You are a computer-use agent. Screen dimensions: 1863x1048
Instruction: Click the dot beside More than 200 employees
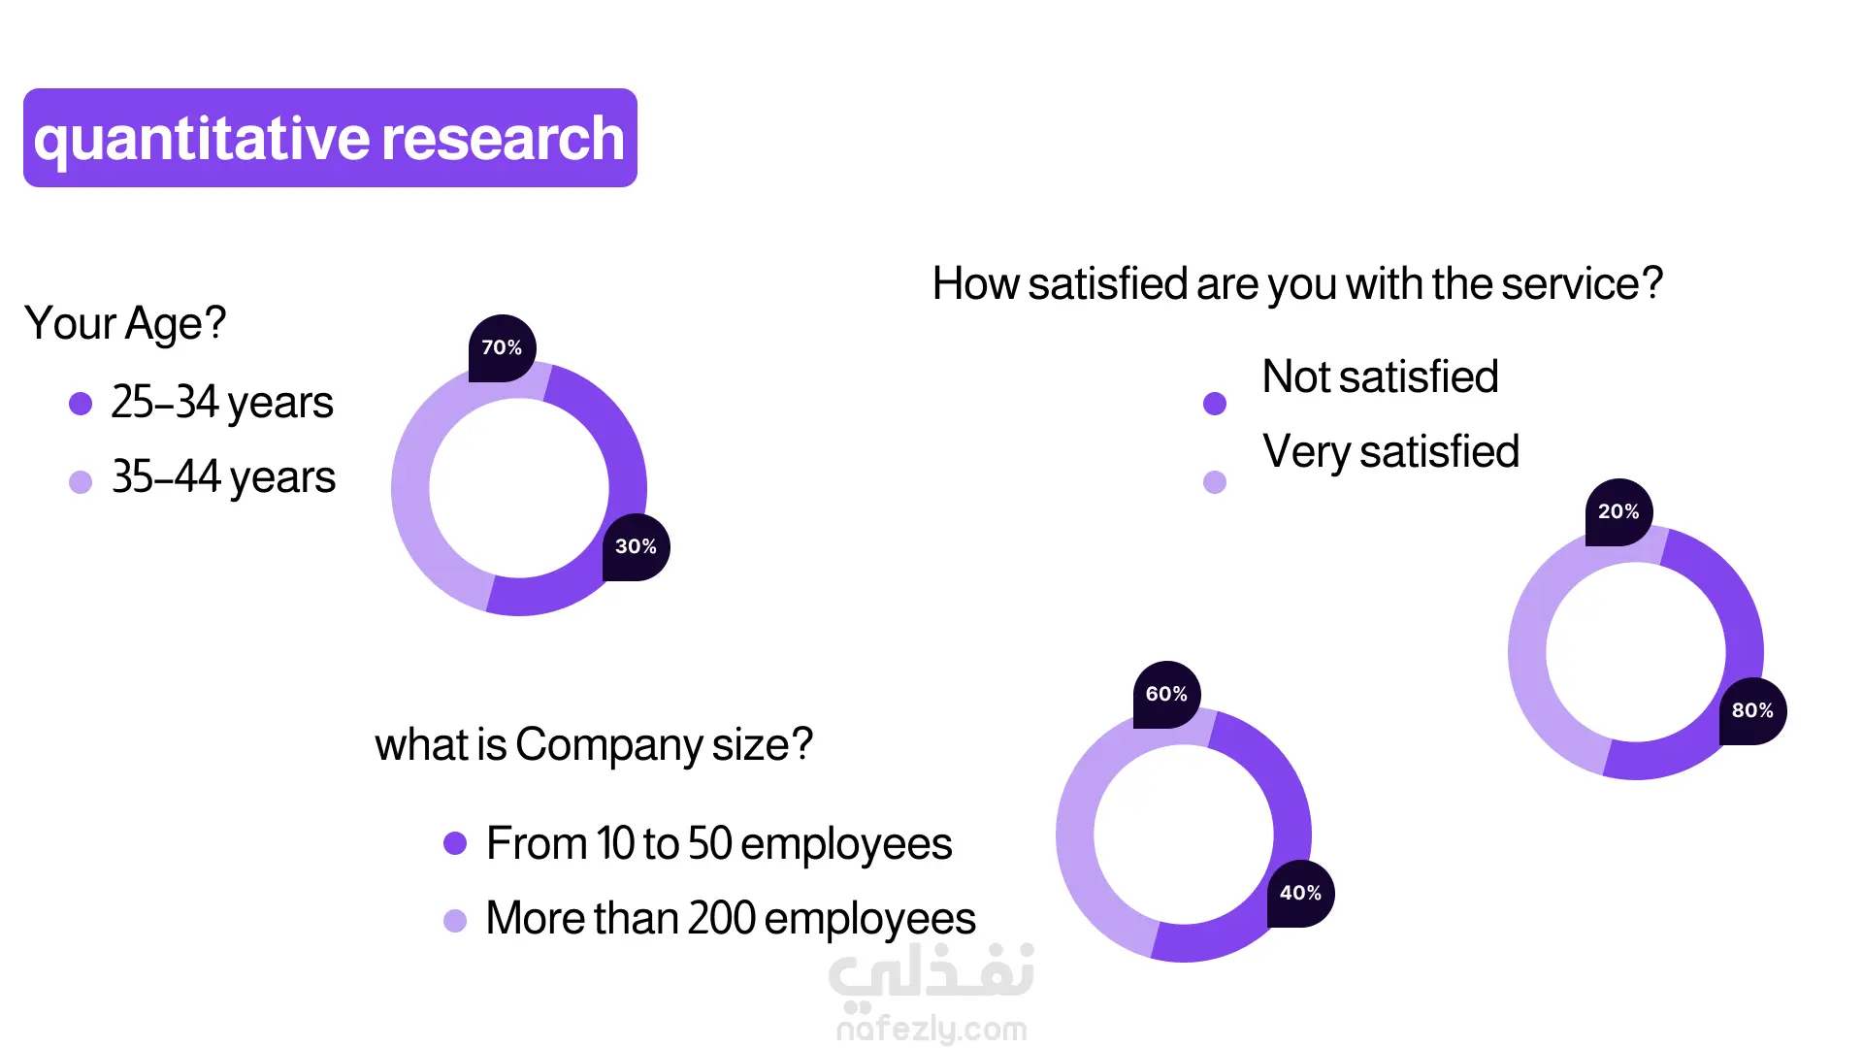coord(455,920)
